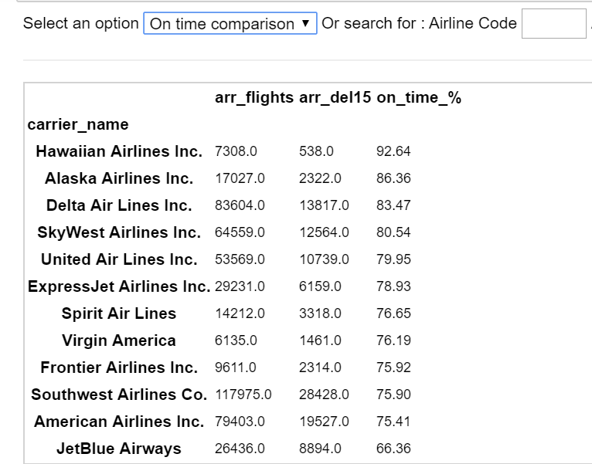This screenshot has width=592, height=464.
Task: Click the arr_del15 column header
Action: (x=335, y=98)
